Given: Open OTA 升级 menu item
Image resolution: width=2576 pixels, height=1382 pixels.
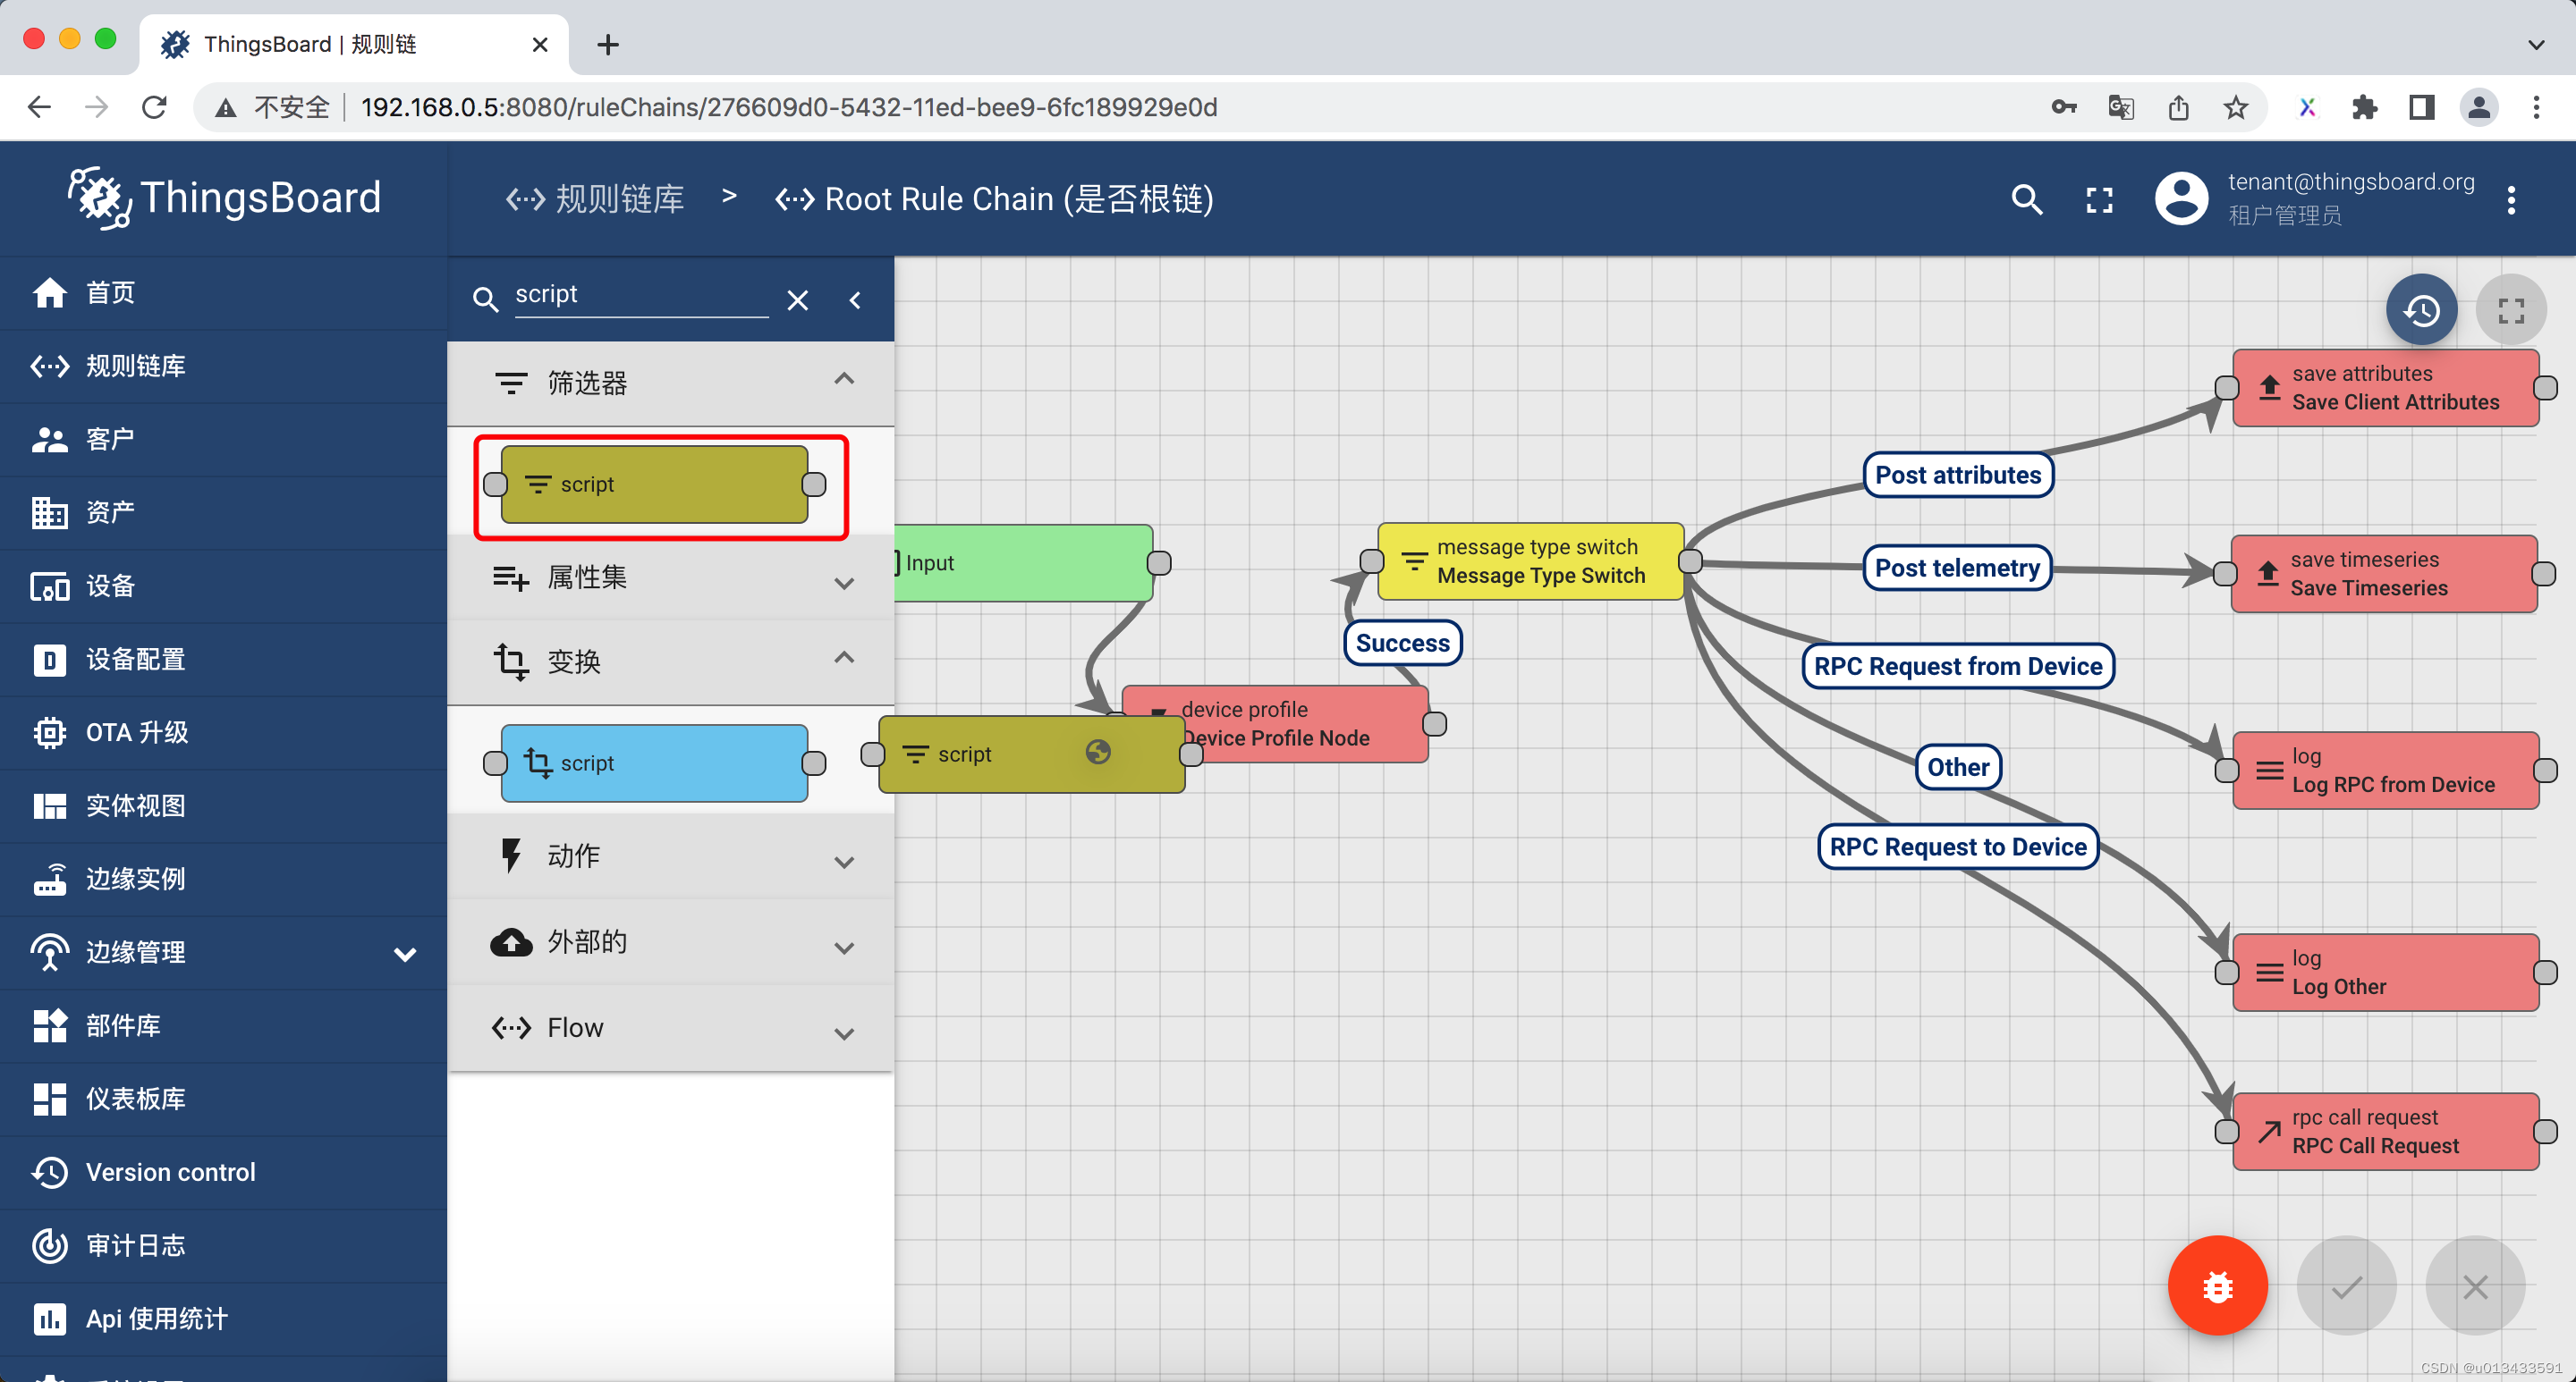Looking at the screenshot, I should click(x=223, y=732).
